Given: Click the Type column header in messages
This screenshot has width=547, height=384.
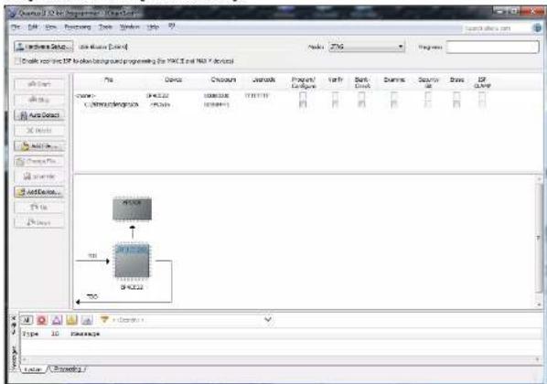Looking at the screenshot, I should click(30, 334).
